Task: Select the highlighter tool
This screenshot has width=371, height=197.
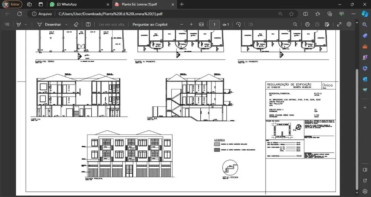Action: coord(19,24)
